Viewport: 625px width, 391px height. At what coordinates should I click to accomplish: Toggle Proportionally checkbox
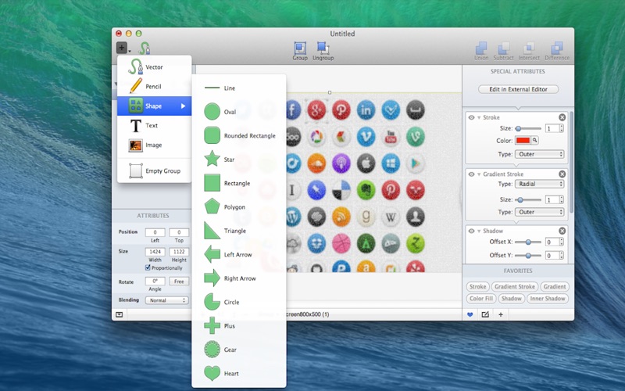148,267
